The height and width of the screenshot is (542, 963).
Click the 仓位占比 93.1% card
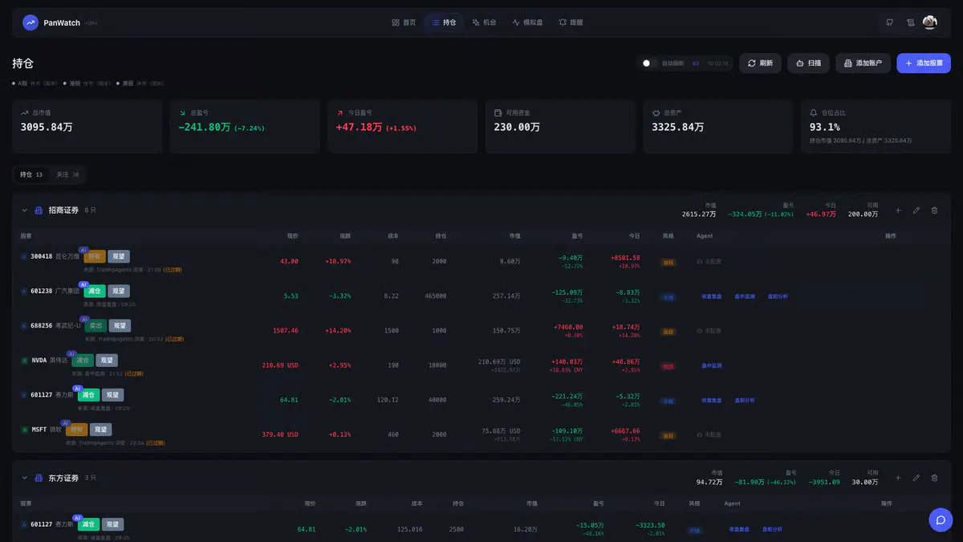876,127
